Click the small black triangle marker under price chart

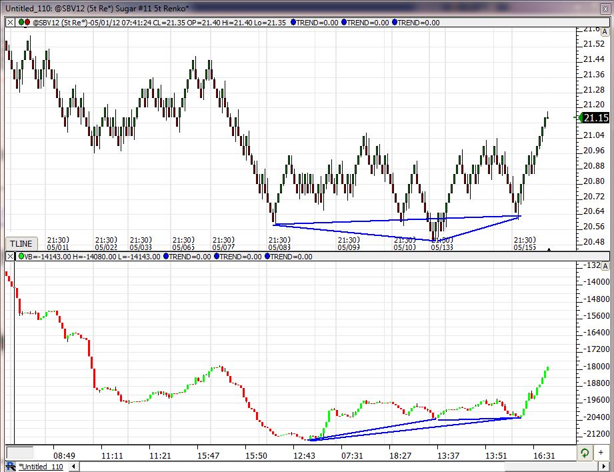pos(549,249)
